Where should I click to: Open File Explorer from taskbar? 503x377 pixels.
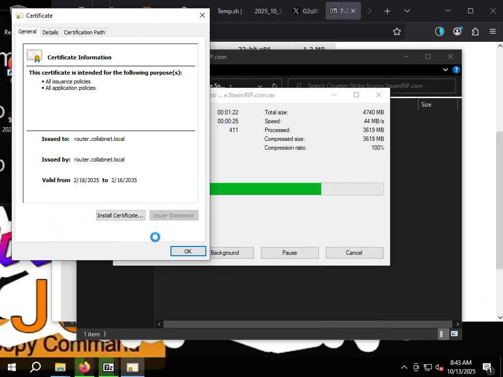(x=60, y=367)
